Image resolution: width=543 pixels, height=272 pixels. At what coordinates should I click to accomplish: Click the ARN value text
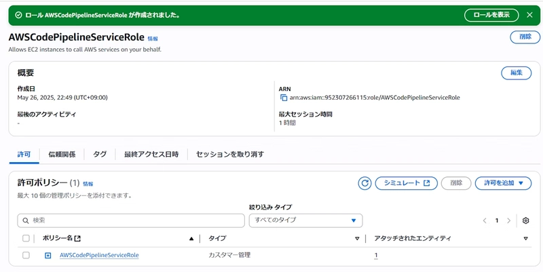coord(375,98)
